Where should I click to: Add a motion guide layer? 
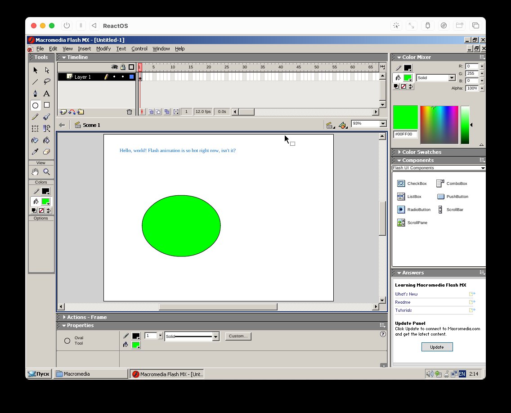(72, 112)
